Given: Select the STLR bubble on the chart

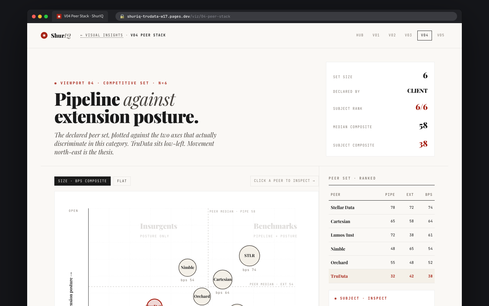Looking at the screenshot, I should (x=249, y=256).
